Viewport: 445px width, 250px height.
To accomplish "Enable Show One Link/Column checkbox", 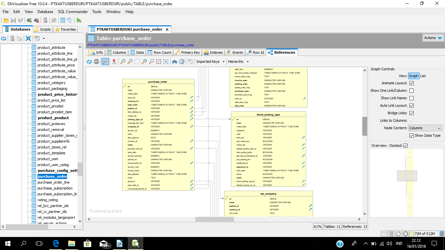I will pyautogui.click(x=412, y=90).
